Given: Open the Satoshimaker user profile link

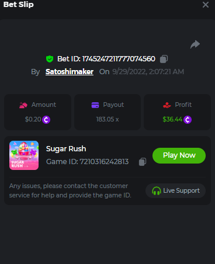Looking at the screenshot, I should click(x=70, y=72).
